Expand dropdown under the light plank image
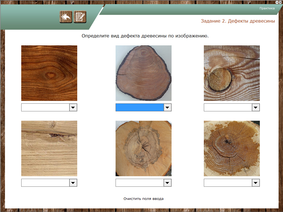Screen dimensions: 283x212 point(73,183)
